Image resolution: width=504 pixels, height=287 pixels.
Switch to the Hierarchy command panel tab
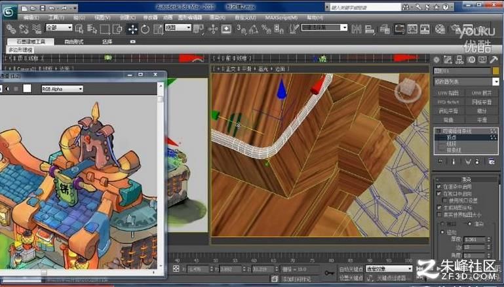pos(459,60)
